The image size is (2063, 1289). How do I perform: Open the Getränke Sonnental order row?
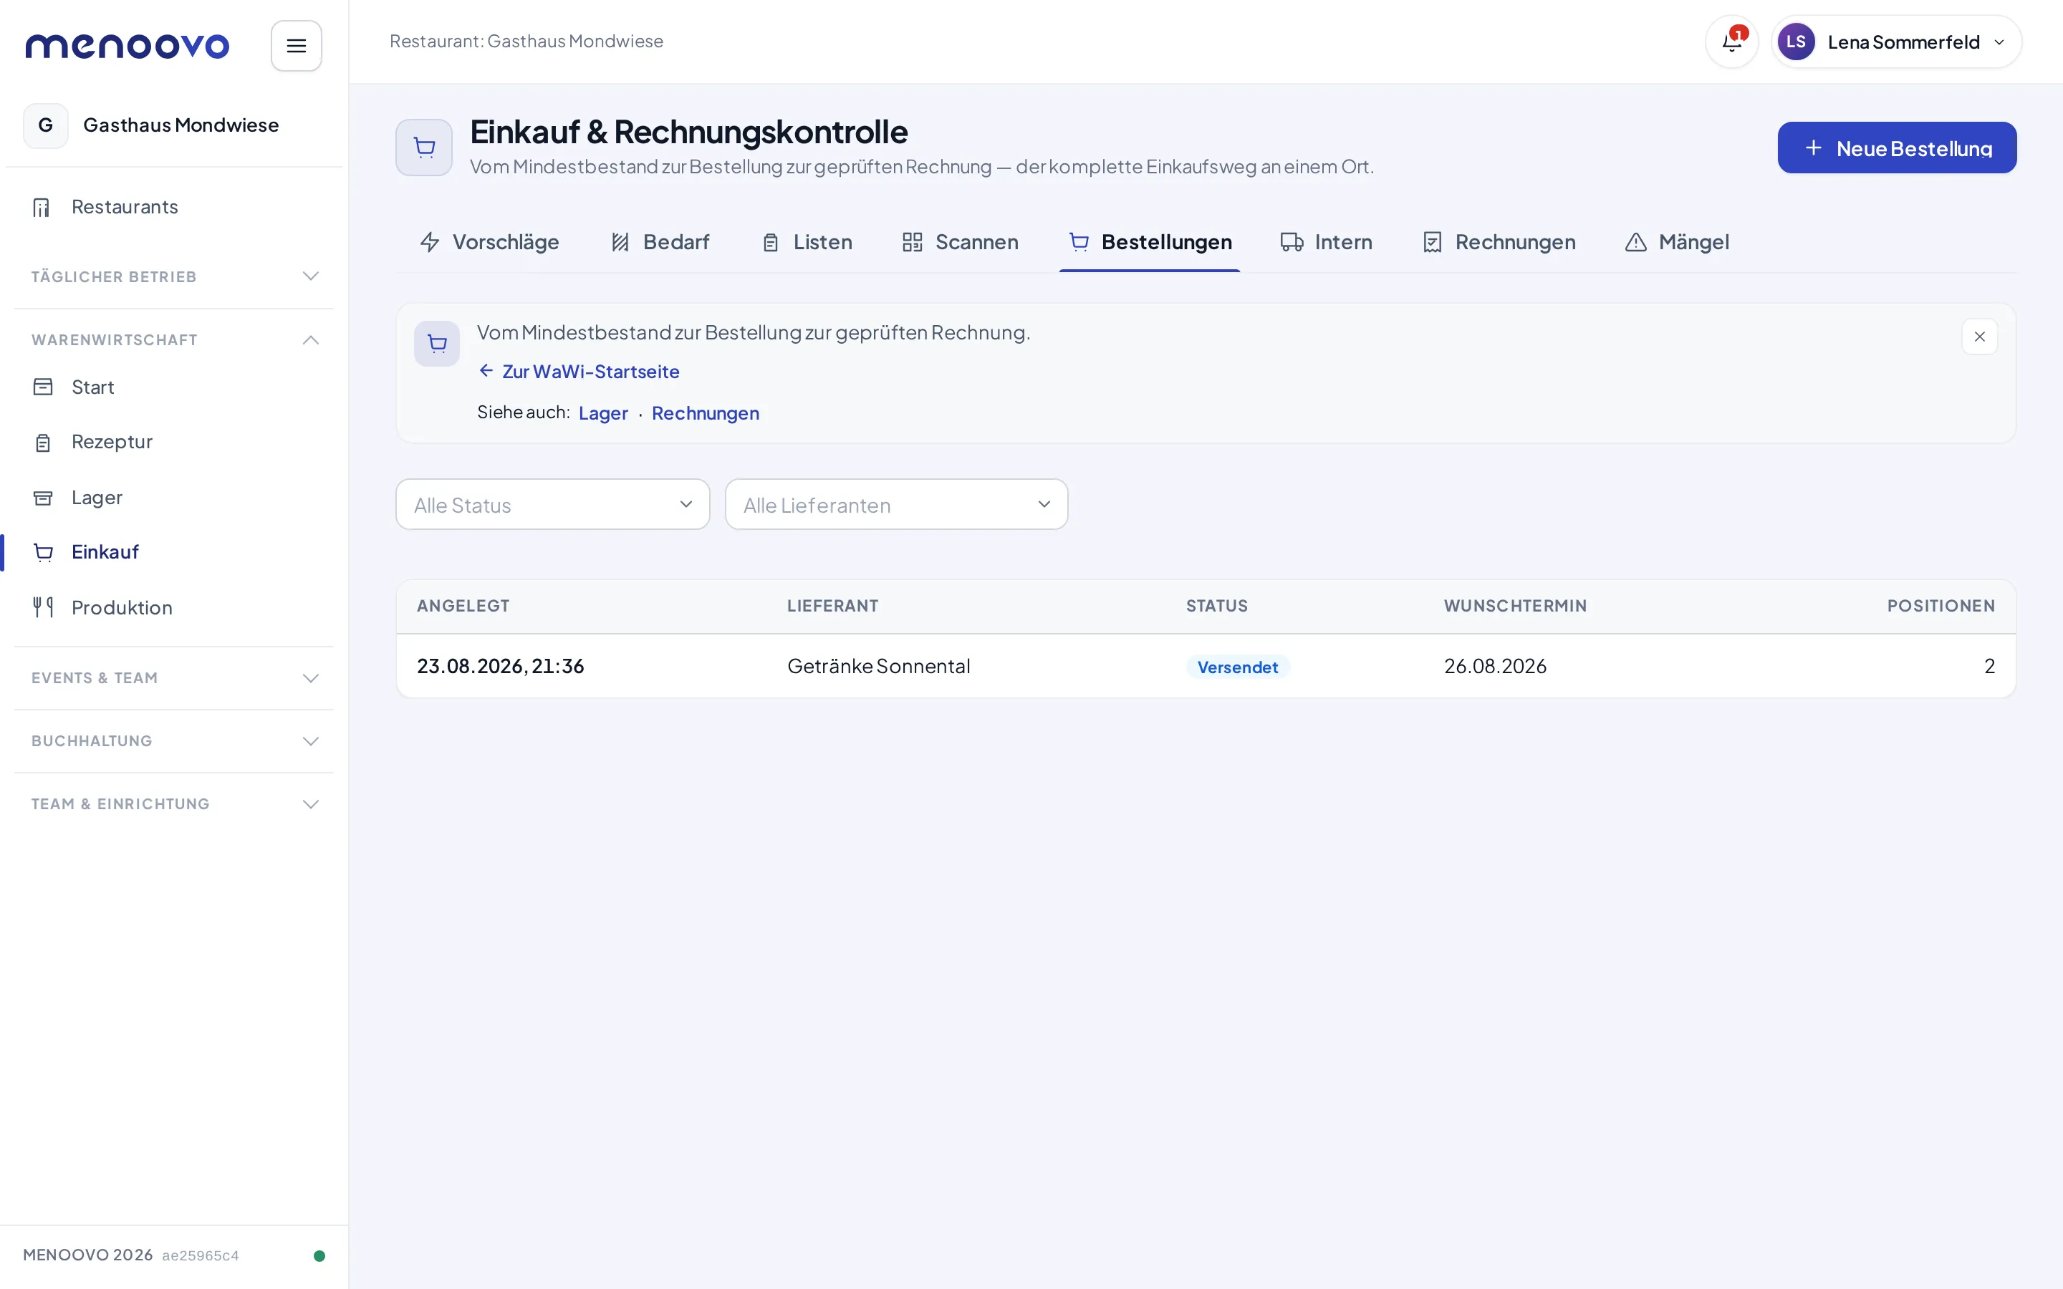click(x=1206, y=666)
